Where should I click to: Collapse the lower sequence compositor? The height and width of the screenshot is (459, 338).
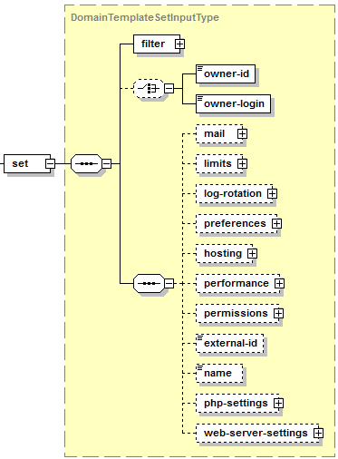(x=169, y=284)
